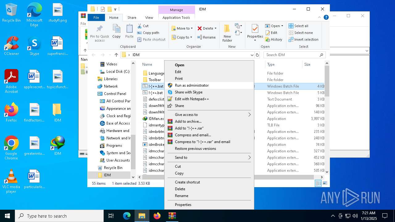
Task: Click Paste shortcut in ribbon
Action: coord(151,39)
